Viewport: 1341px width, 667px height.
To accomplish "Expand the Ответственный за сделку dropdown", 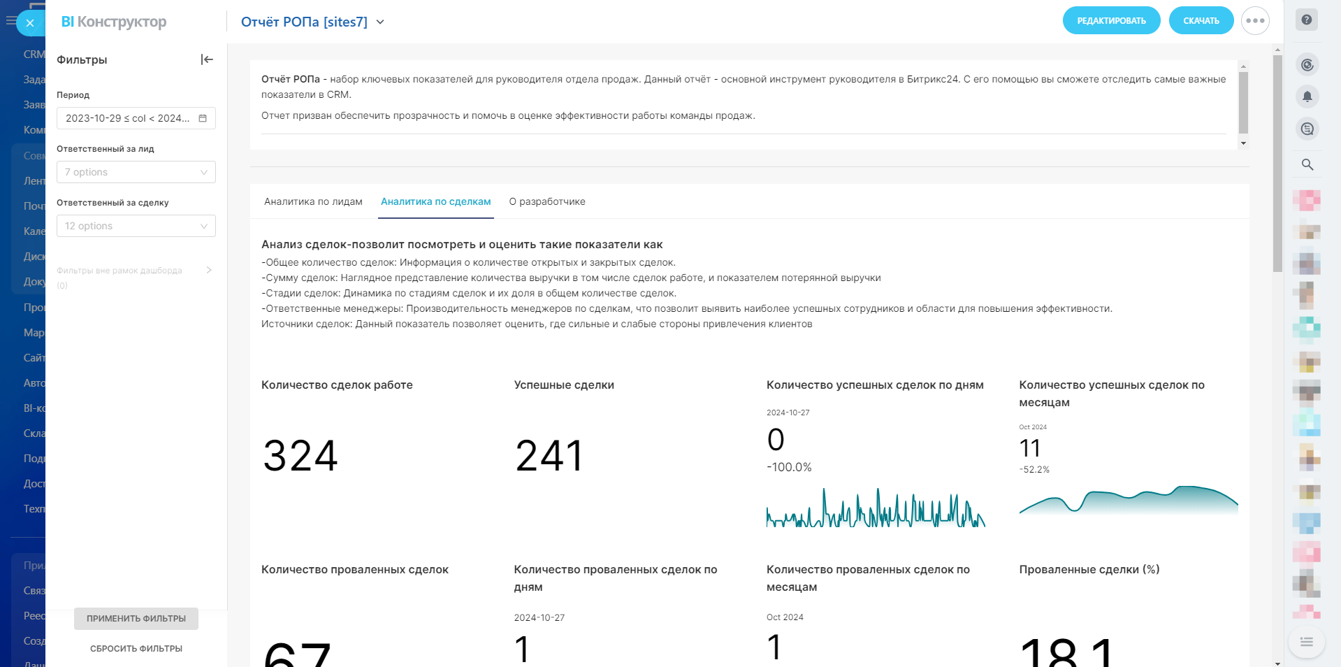I will 136,226.
